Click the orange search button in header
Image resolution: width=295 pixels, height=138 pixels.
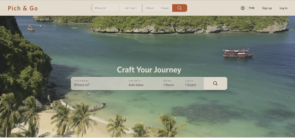tap(180, 8)
